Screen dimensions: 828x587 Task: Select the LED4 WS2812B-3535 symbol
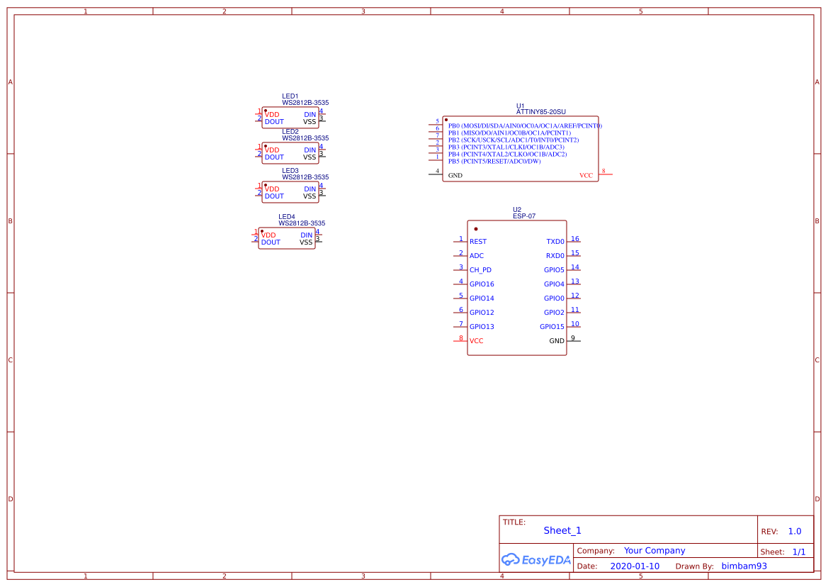click(x=287, y=237)
